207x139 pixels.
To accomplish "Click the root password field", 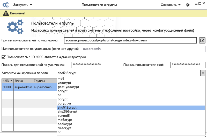I will [x=188, y=65].
